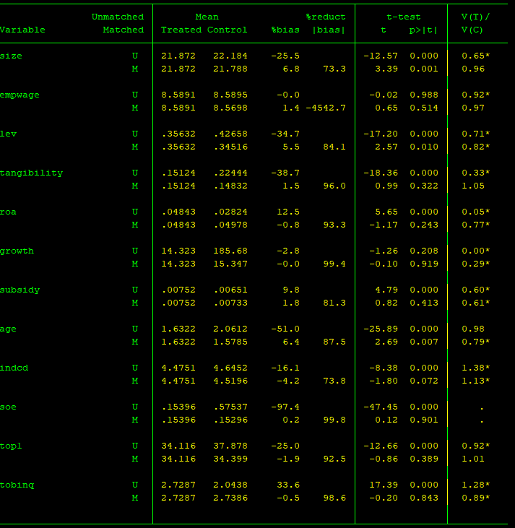The height and width of the screenshot is (528, 515).
Task: Click the 99.8 bias reduction for soe
Action: click(x=334, y=420)
